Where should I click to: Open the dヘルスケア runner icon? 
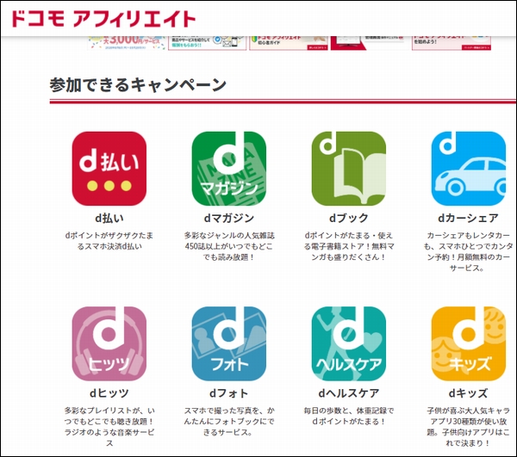pos(348,343)
